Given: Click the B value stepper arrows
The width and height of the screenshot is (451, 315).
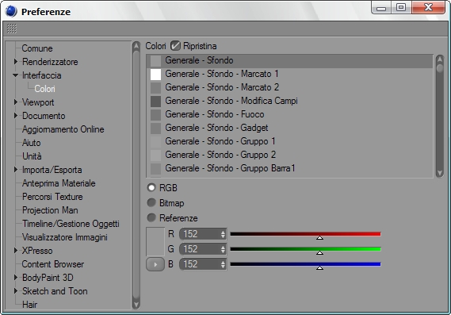Looking at the screenshot, I should (x=223, y=264).
